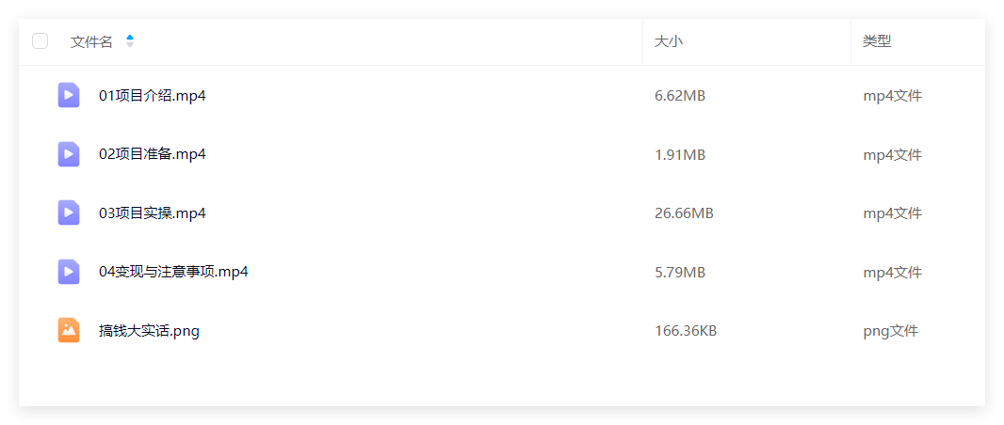Click the video icon for 04变现与注意事项.mp4
Viewport: 1004px width, 425px height.
point(69,272)
